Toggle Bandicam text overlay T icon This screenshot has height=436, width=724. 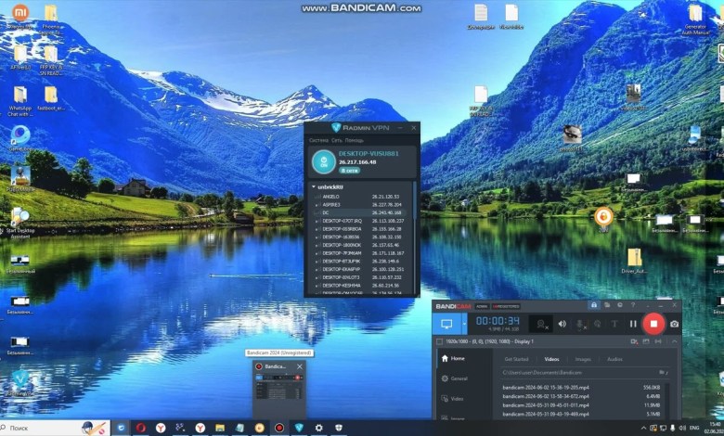pos(614,325)
